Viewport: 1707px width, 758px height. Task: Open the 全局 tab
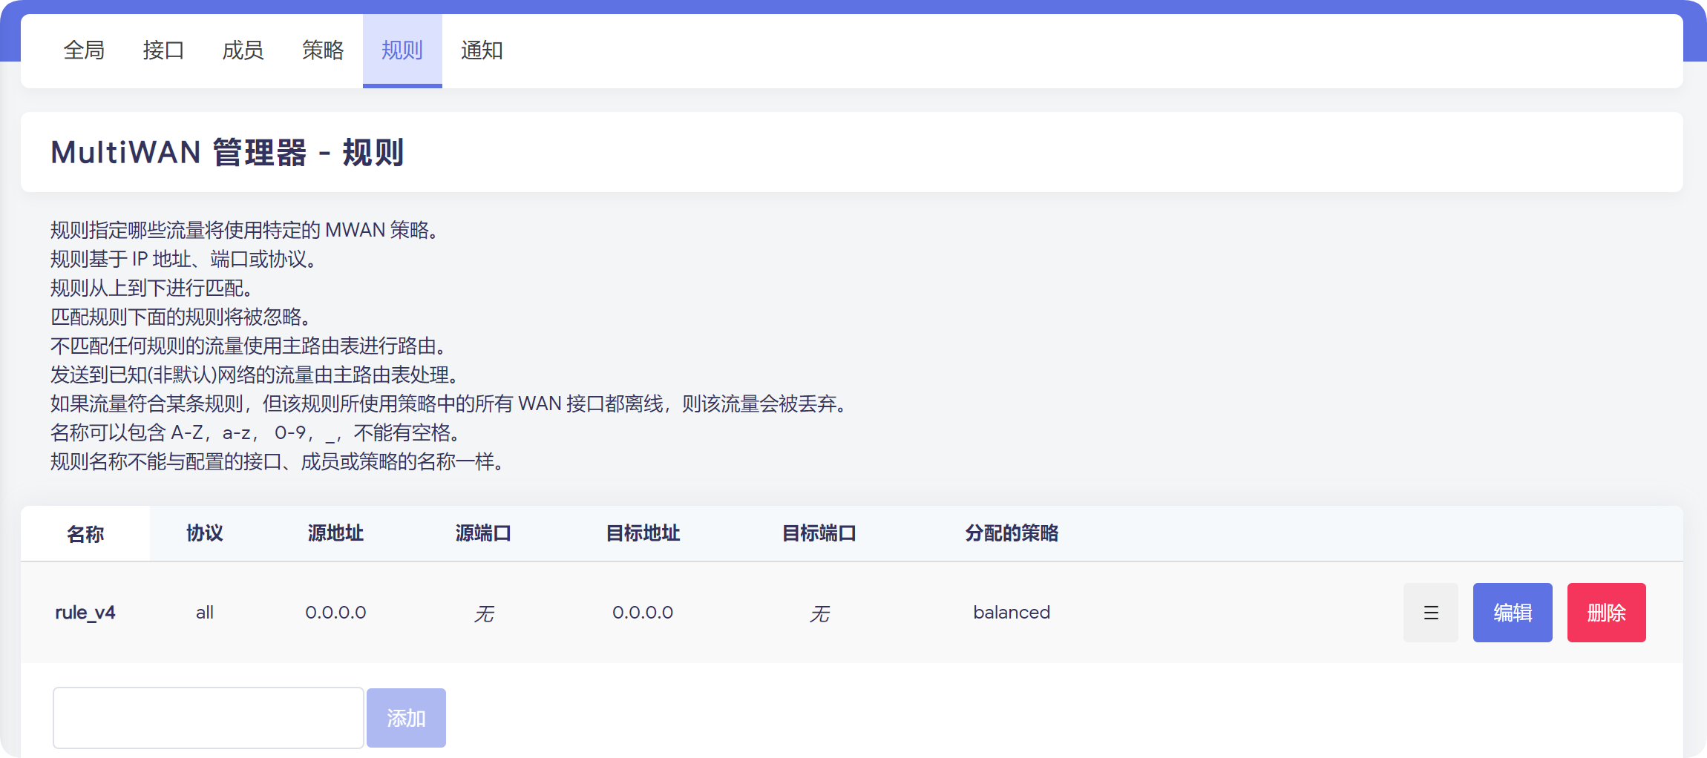[x=84, y=50]
